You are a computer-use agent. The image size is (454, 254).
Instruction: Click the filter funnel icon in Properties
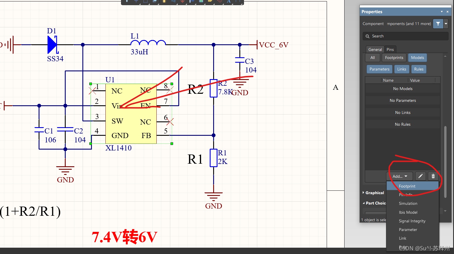(438, 24)
